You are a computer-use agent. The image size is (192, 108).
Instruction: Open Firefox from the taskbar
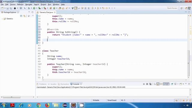(47, 105)
